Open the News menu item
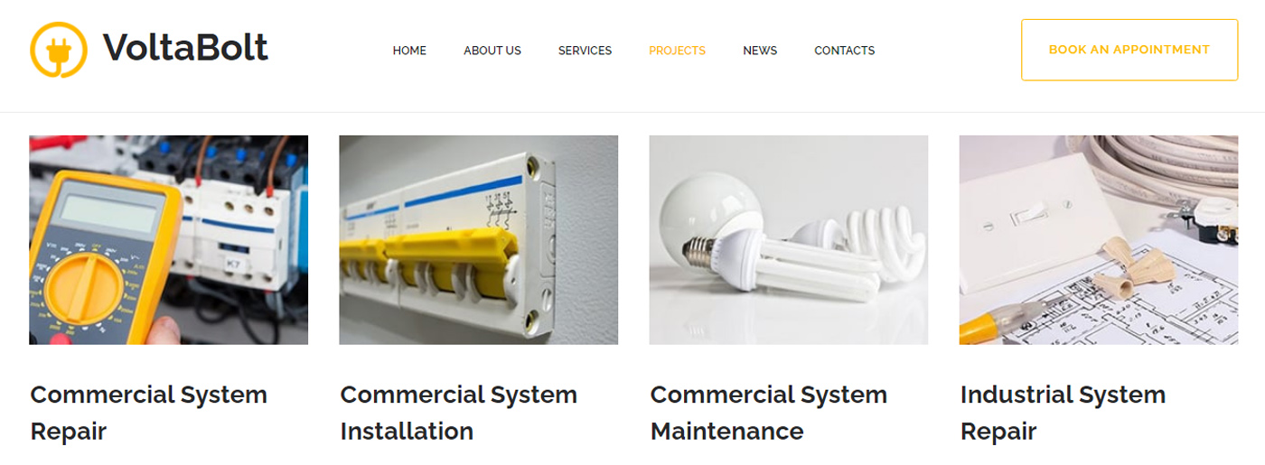Viewport: 1265px width, 465px height. 760,51
